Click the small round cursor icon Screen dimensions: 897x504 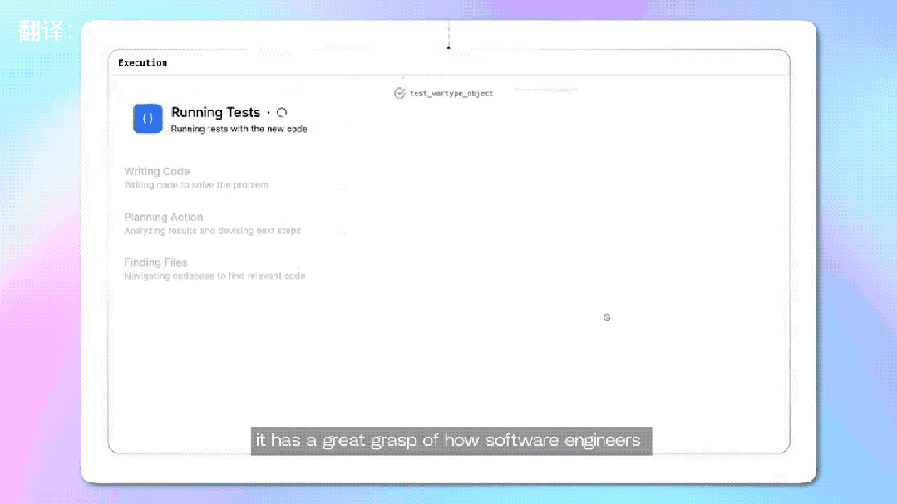pyautogui.click(x=607, y=318)
